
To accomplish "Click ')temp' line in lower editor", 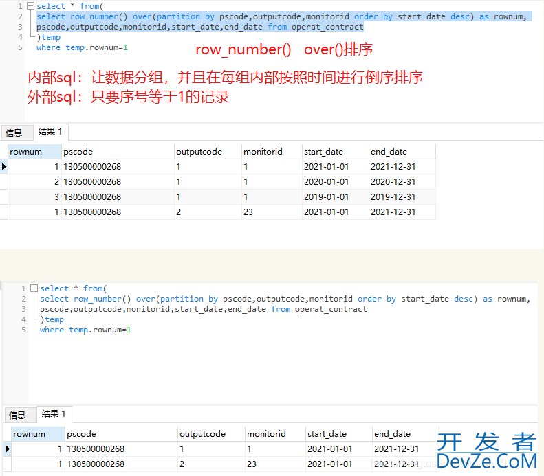I will click(52, 319).
